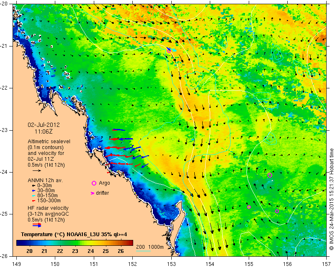Image resolution: width=335 pixels, height=268 pixels.
Task: Click the 153 longitude axis label
Action: point(171,264)
